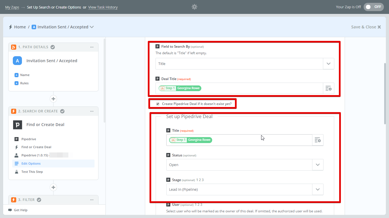Click the Home breadcrumb link
The height and width of the screenshot is (218, 389).
tap(20, 27)
